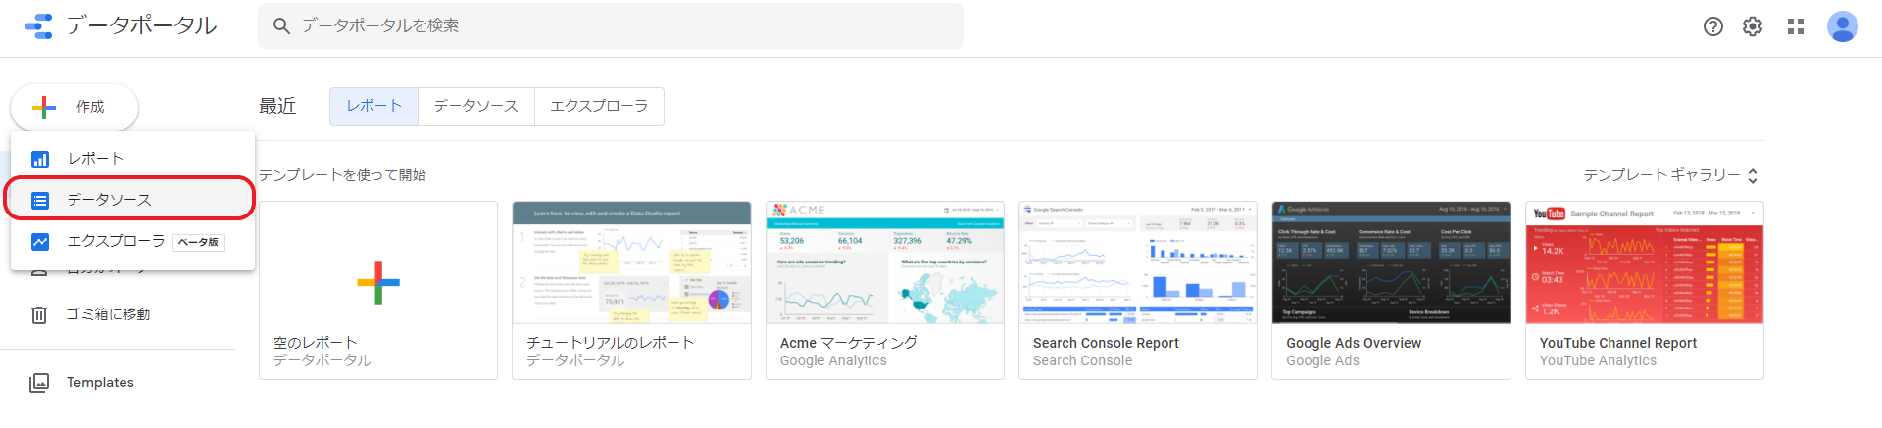Click the データポータル title text
This screenshot has height=428, width=1882.
tap(141, 25)
